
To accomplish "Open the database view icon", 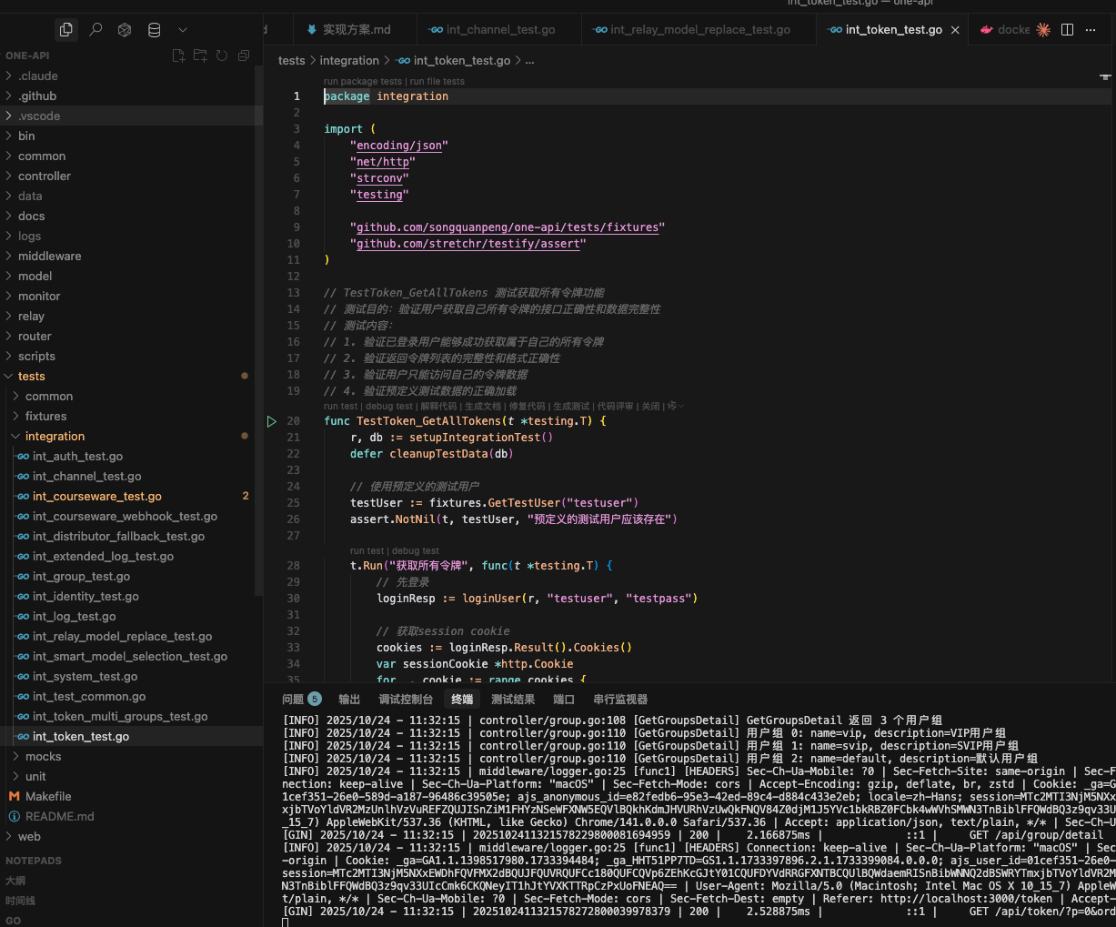I will (154, 30).
